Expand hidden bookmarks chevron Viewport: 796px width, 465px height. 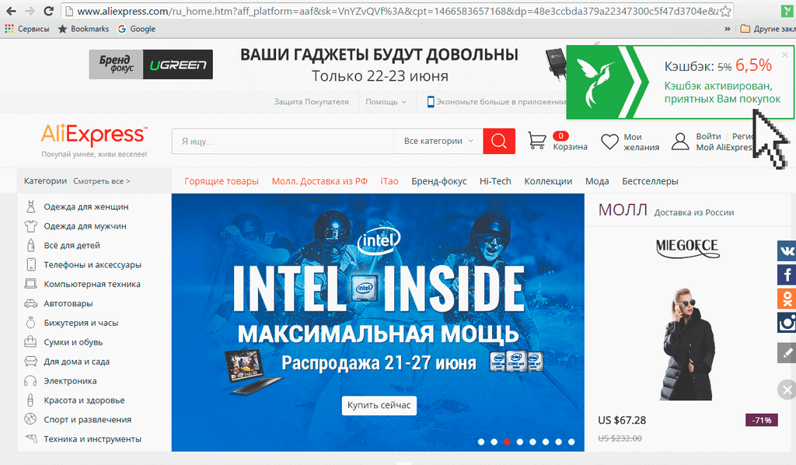[x=728, y=29]
